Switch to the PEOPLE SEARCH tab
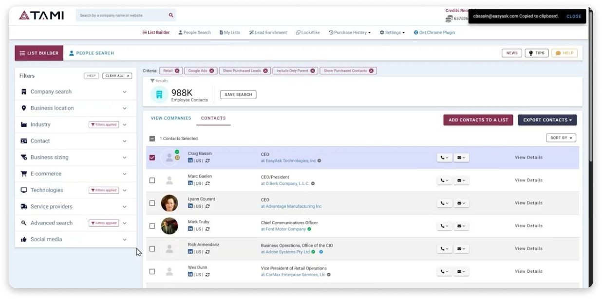 pos(92,53)
